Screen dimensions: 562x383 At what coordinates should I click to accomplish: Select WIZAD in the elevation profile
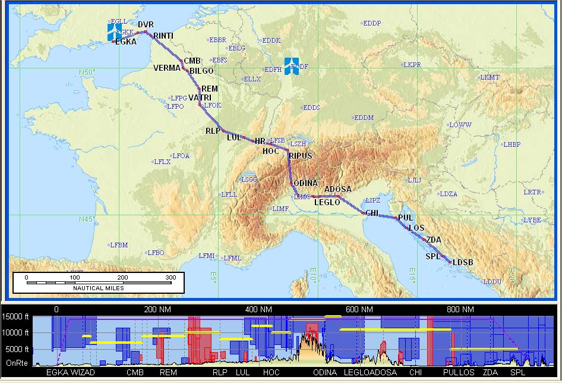click(x=83, y=372)
